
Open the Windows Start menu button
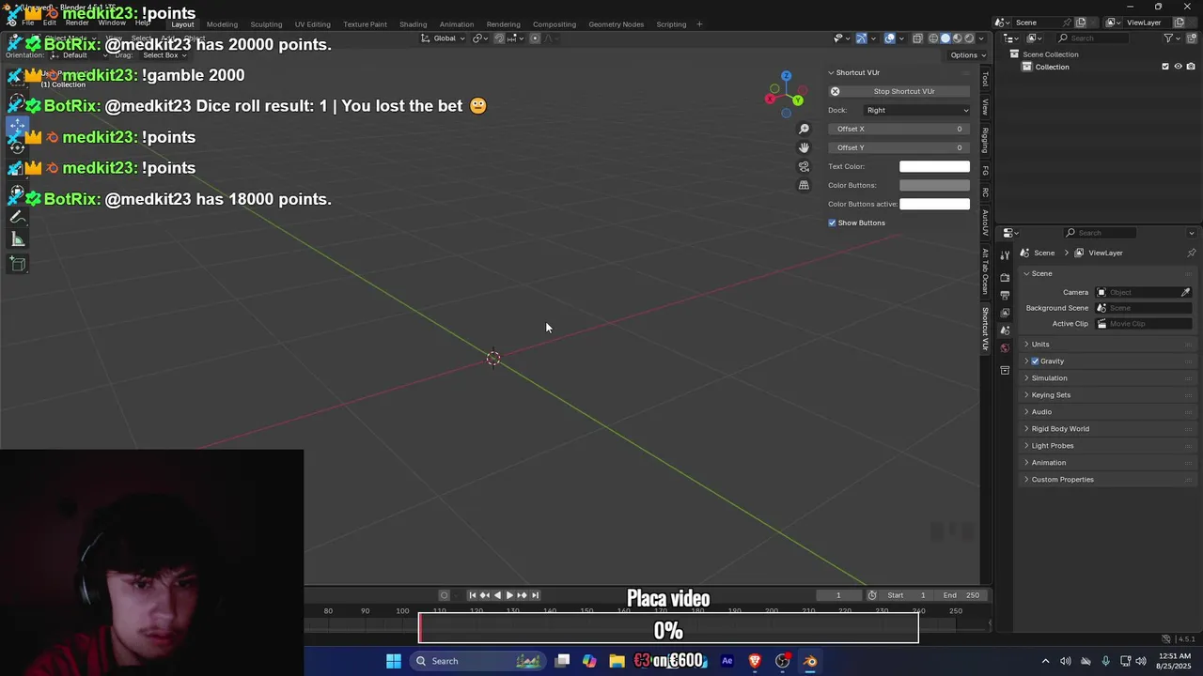(394, 661)
